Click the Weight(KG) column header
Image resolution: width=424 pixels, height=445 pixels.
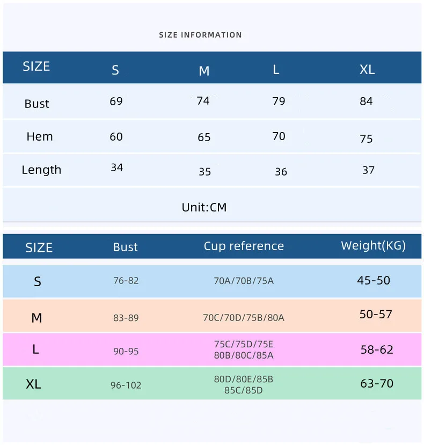373,246
